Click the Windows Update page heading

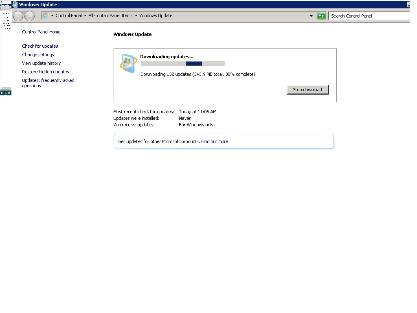click(x=132, y=34)
